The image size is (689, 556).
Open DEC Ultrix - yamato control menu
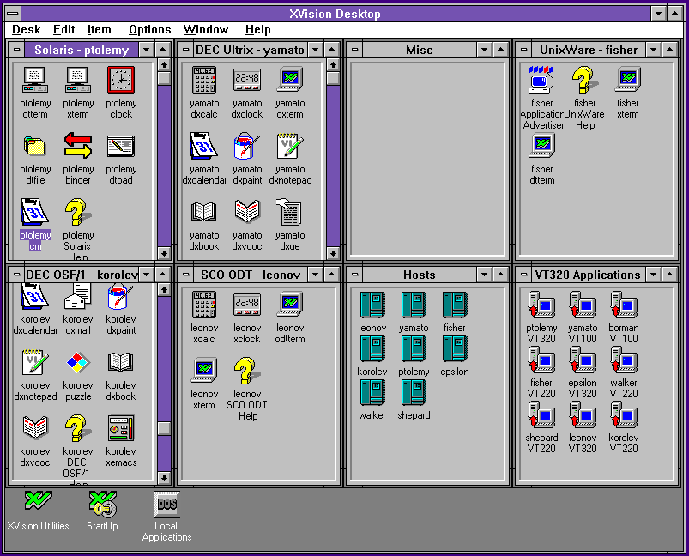coord(186,50)
